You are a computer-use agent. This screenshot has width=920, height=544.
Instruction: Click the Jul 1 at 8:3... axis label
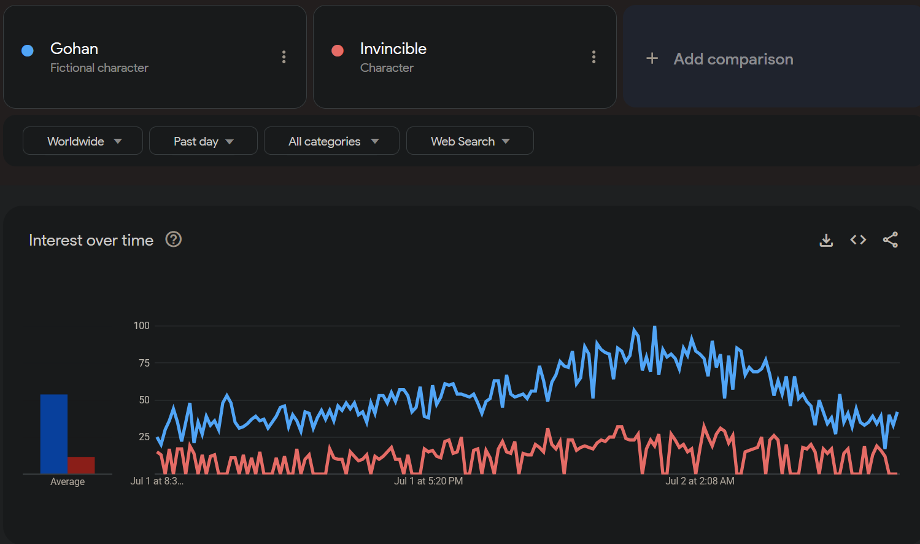157,481
